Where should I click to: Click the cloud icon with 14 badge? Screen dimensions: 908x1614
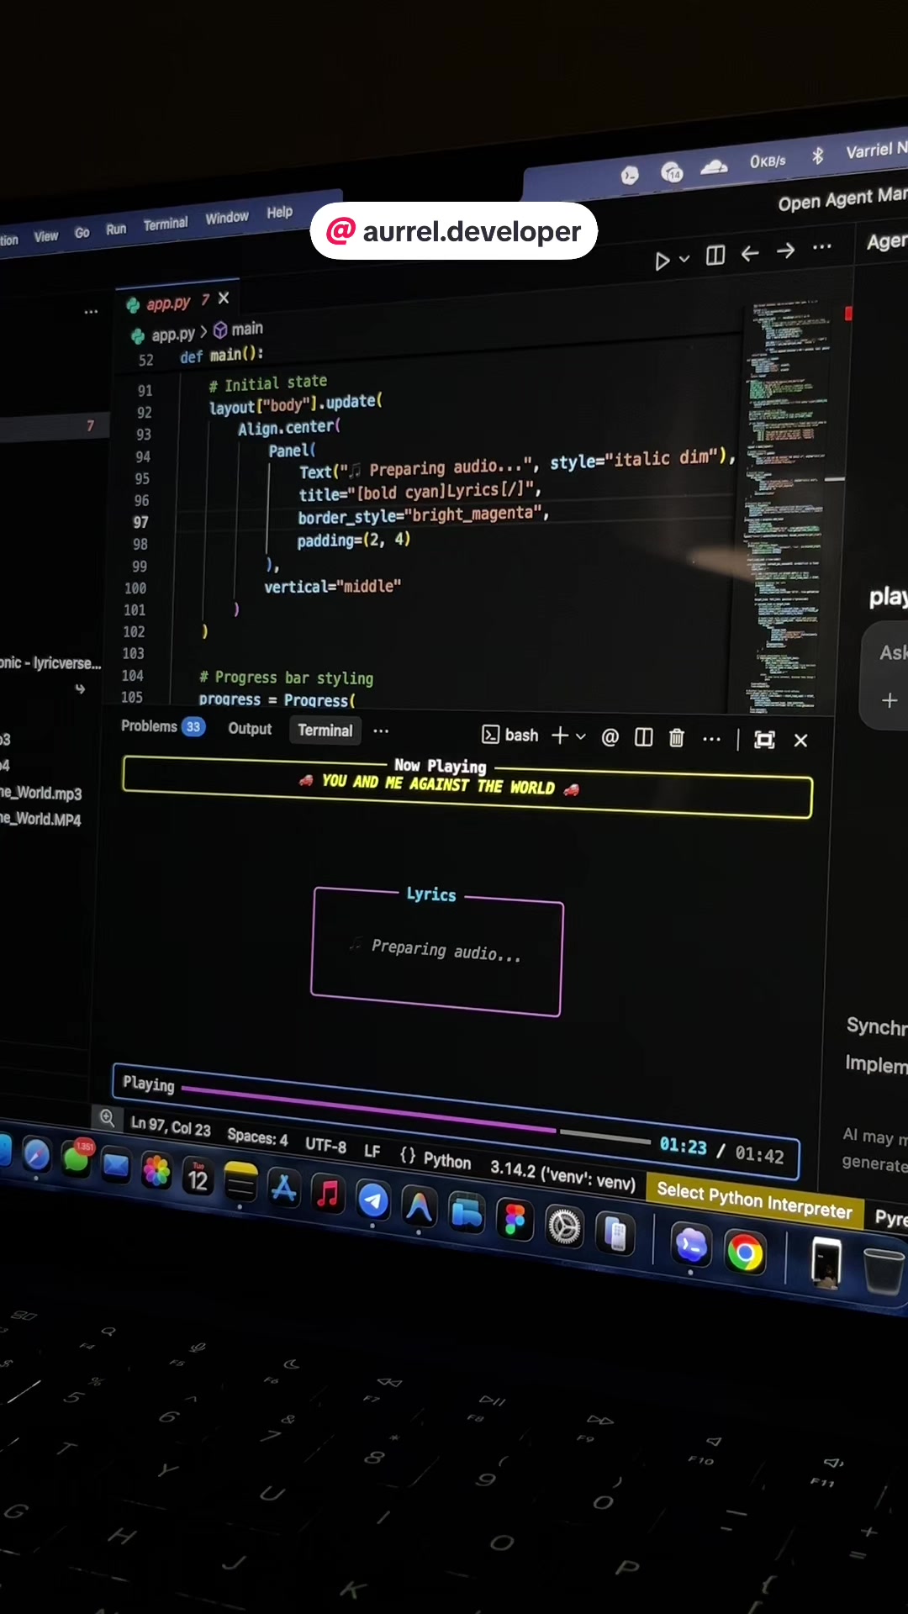672,171
